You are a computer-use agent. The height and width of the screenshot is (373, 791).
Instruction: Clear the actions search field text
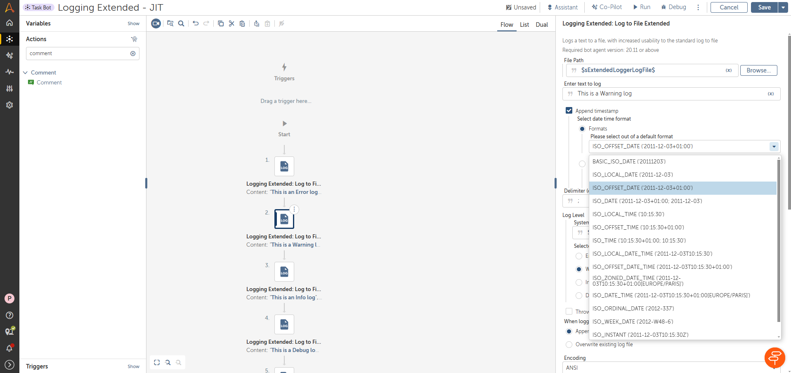coord(133,54)
